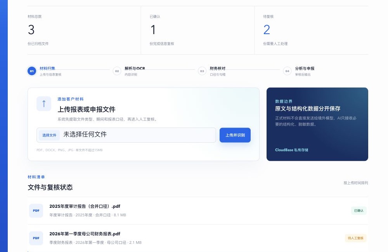The height and width of the screenshot is (252, 388).
Task: Click the 选择文件 button
Action: pyautogui.click(x=49, y=135)
